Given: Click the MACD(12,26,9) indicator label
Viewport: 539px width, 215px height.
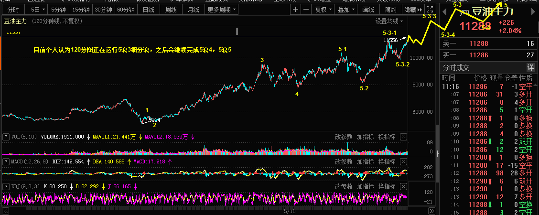Looking at the screenshot, I should pyautogui.click(x=30, y=161).
